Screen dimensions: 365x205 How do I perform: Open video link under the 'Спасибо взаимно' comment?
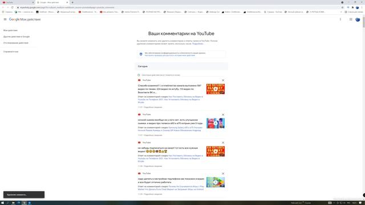coord(170,100)
